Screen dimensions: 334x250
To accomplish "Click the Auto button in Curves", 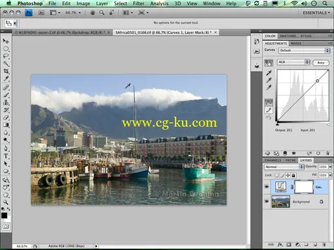I will [x=321, y=62].
